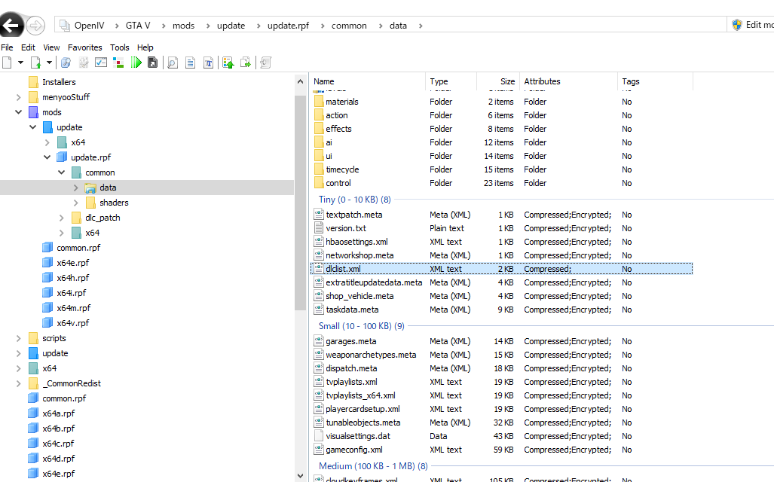Click the page icon with green up arrow

point(35,63)
